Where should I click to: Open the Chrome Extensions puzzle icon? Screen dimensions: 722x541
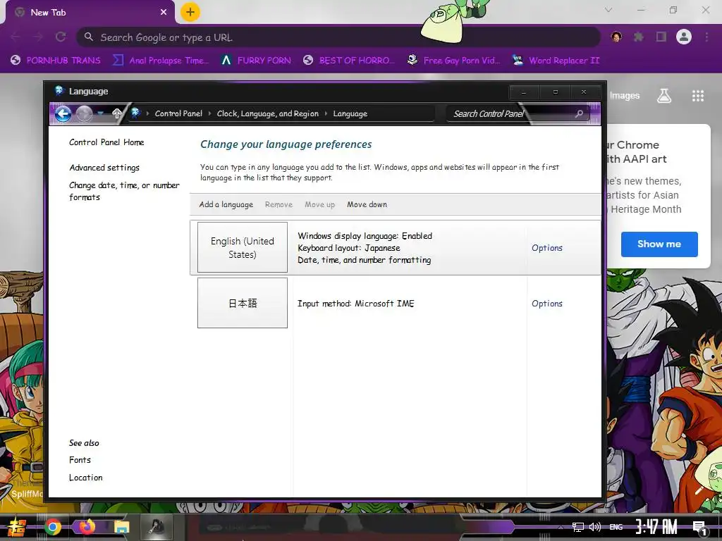pyautogui.click(x=638, y=37)
